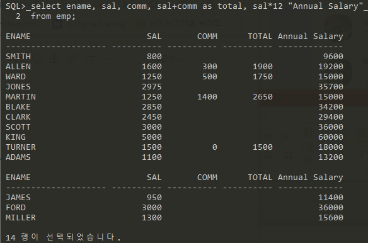This screenshot has height=243, width=368.
Task: Click ALLEN's total 1900
Action: pyautogui.click(x=263, y=67)
